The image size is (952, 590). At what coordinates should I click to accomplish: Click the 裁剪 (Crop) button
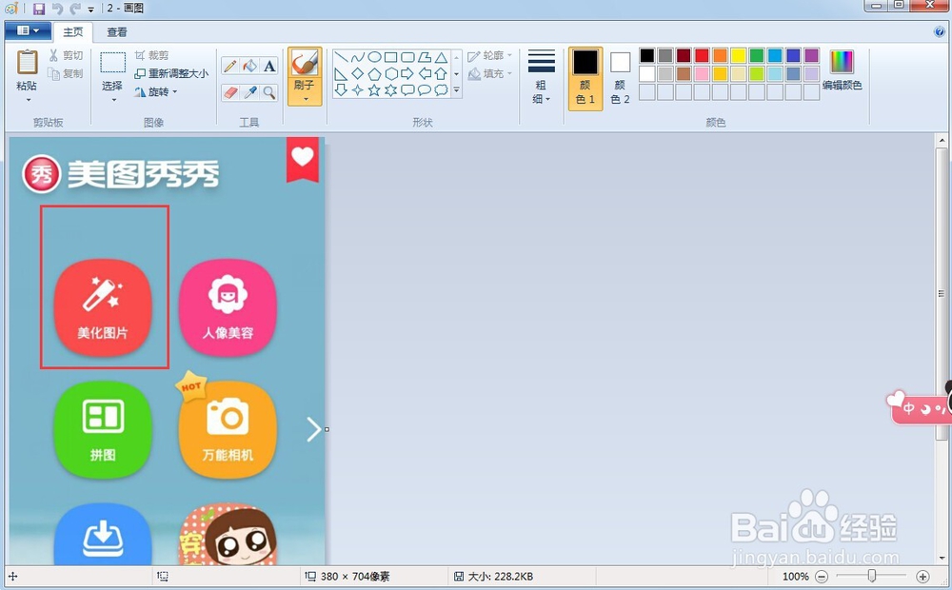151,55
